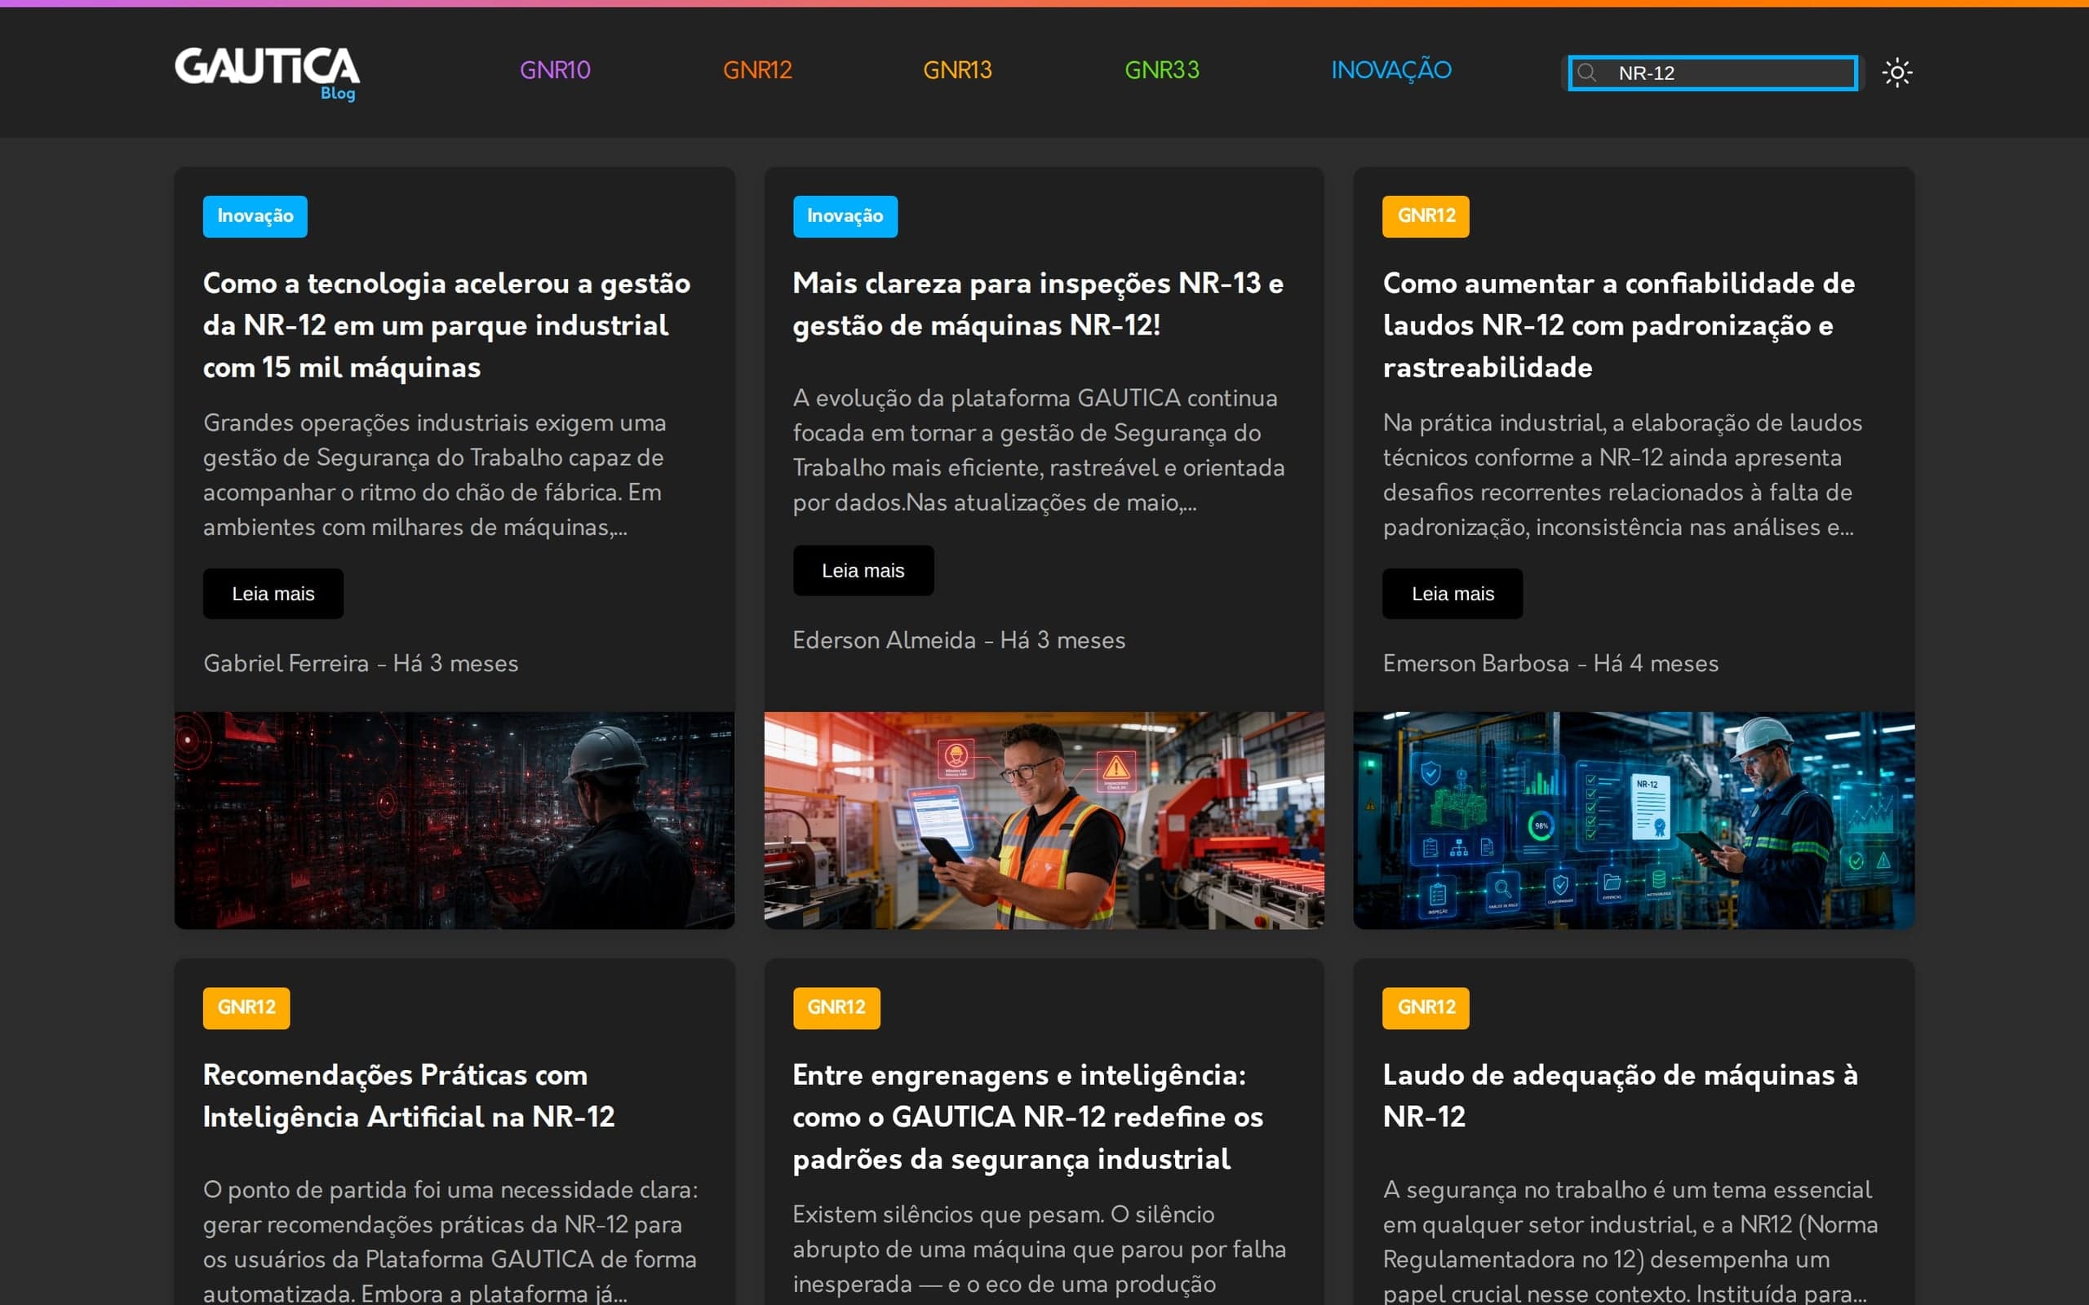Click author line Ederson Almeida - Há 3 meses
2089x1305 pixels.
[959, 640]
